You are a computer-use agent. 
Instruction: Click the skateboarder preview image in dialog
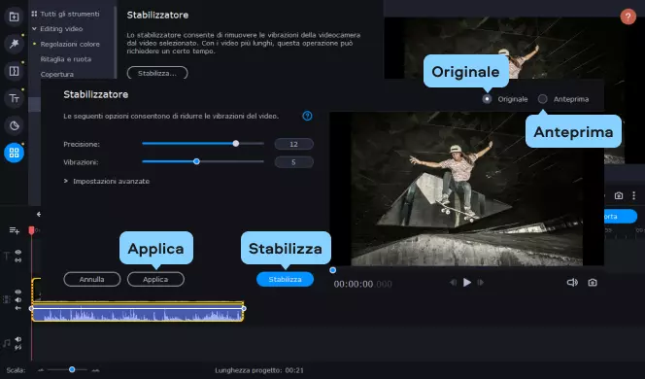click(x=466, y=189)
